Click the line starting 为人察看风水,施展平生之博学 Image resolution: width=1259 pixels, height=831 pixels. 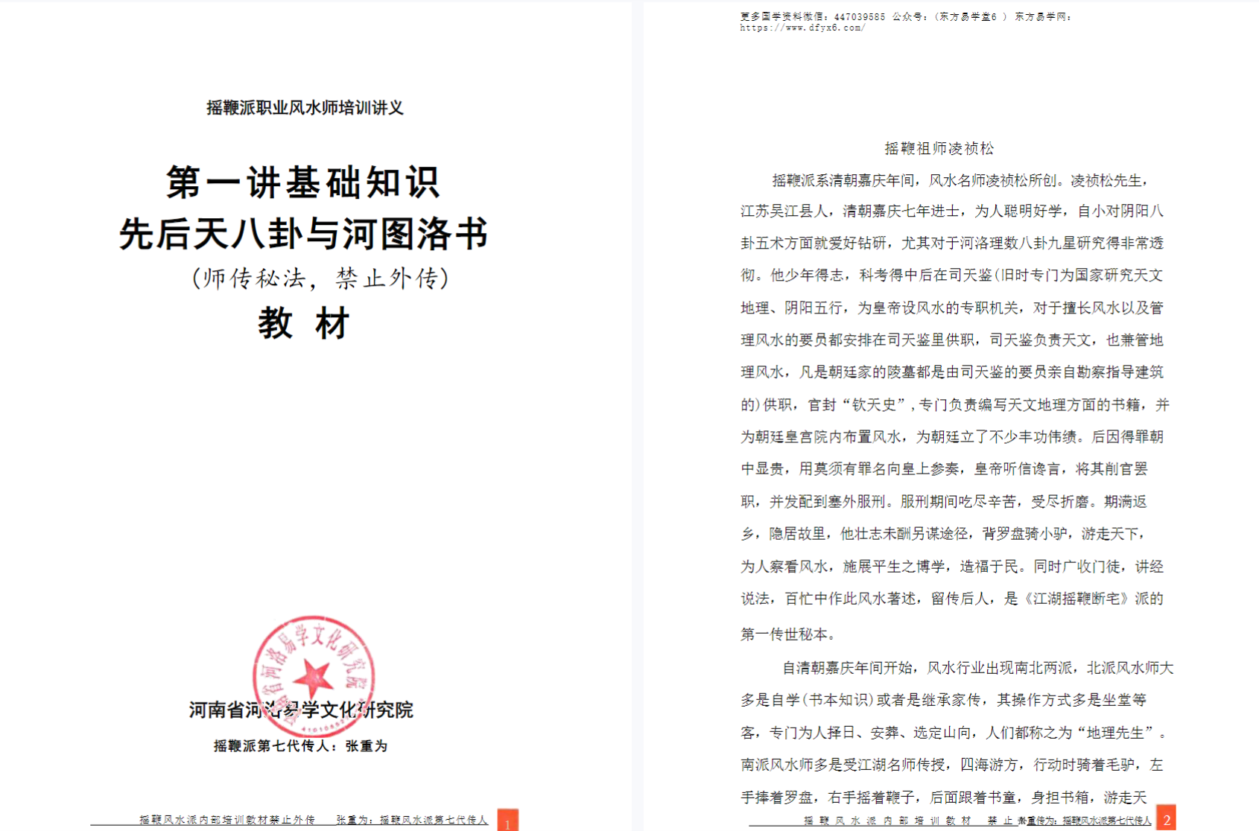click(x=952, y=567)
